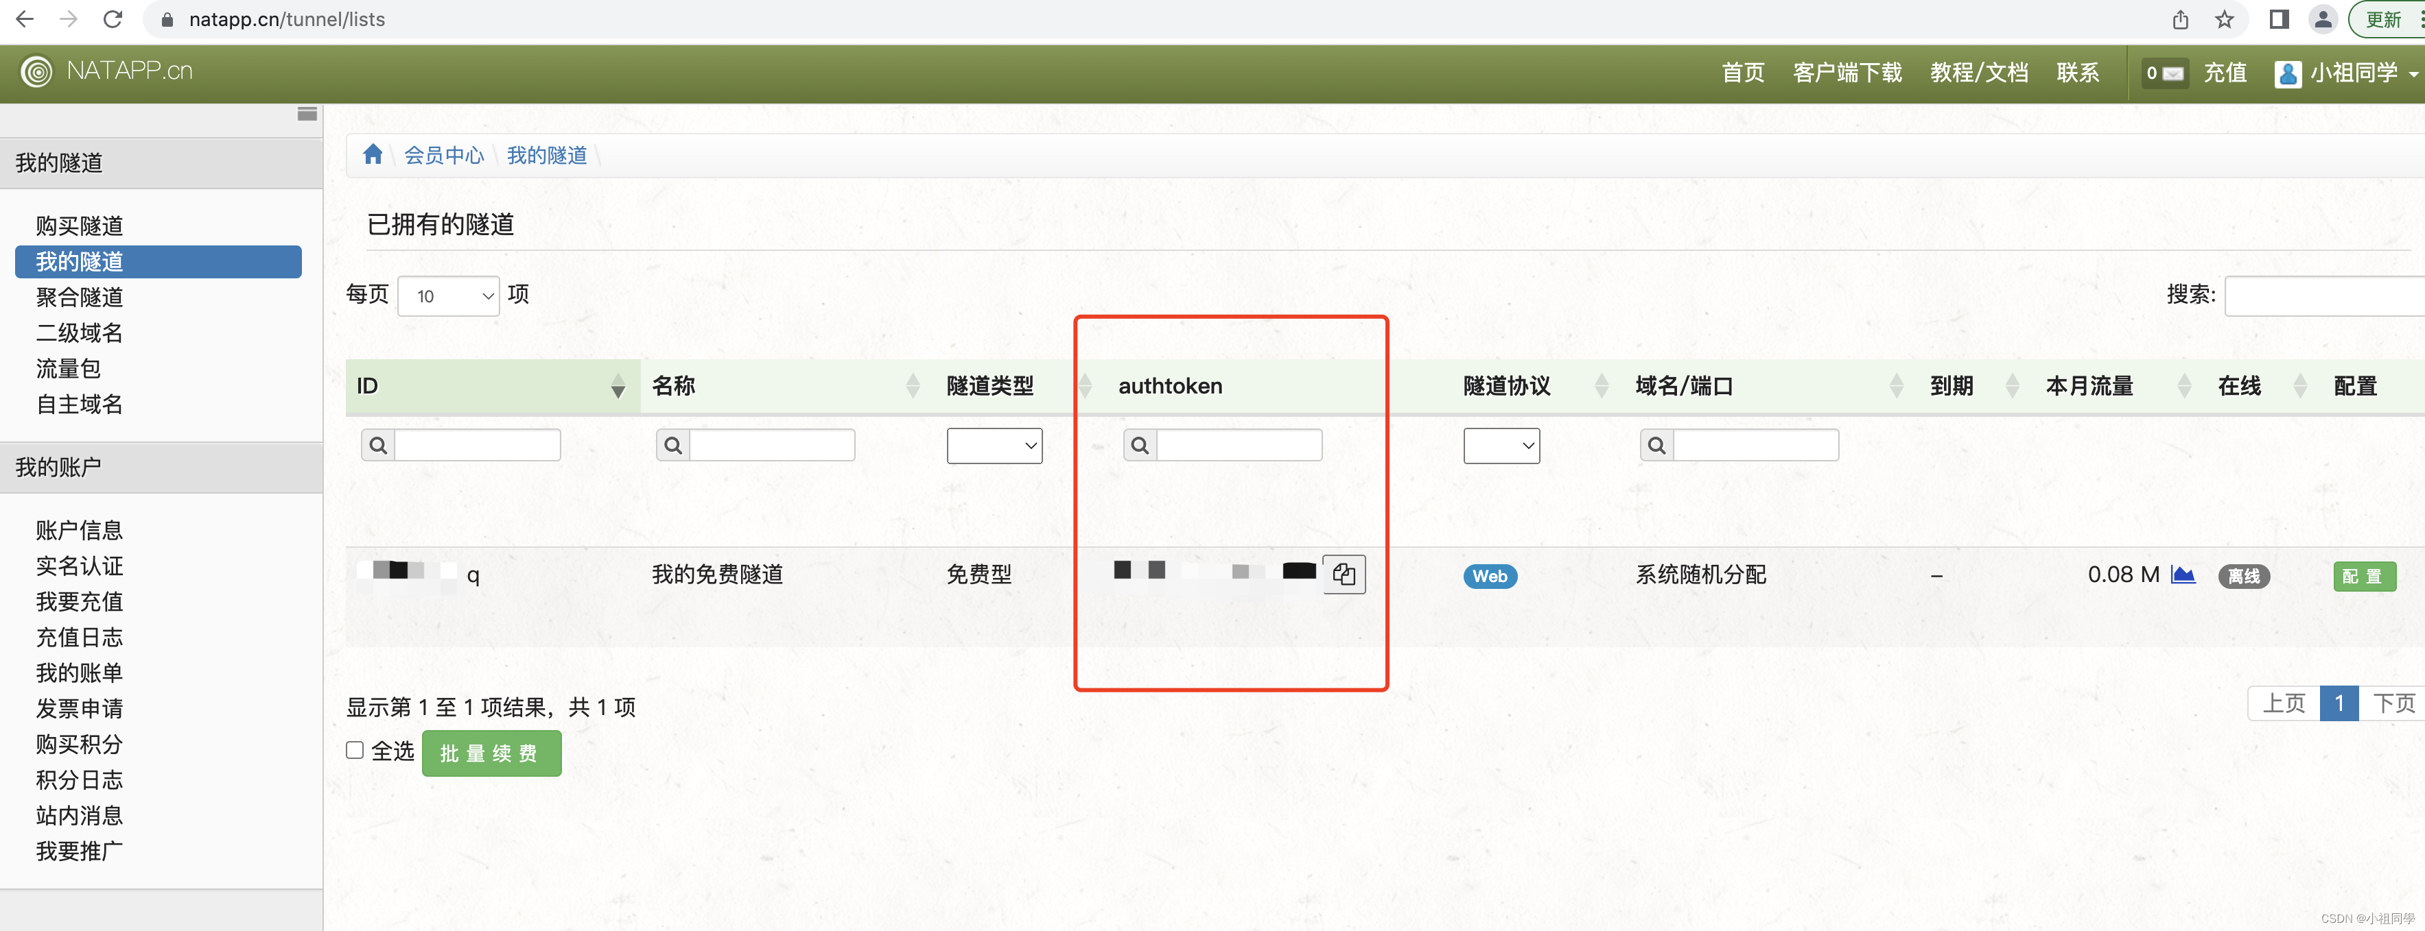Screen dimensions: 2425x931
Task: Sort by 在线 column arrows
Action: [x=2301, y=385]
